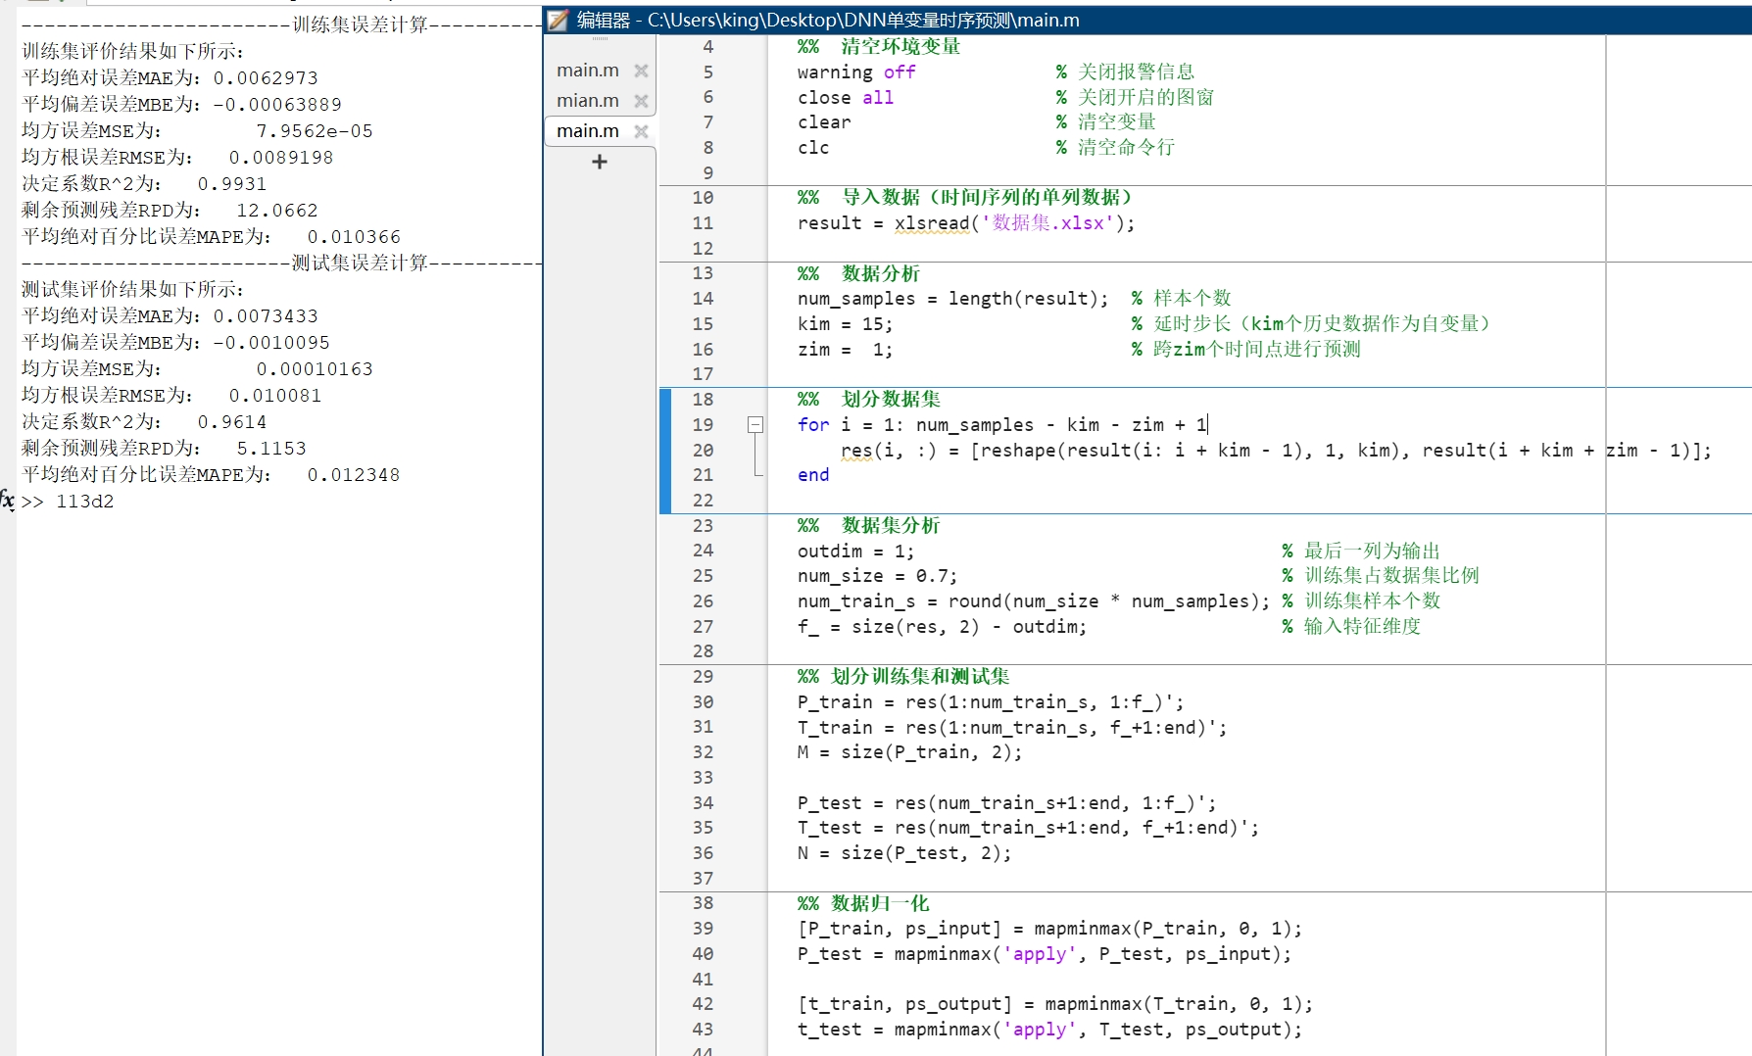Click the plus button to open a new script

599,162
